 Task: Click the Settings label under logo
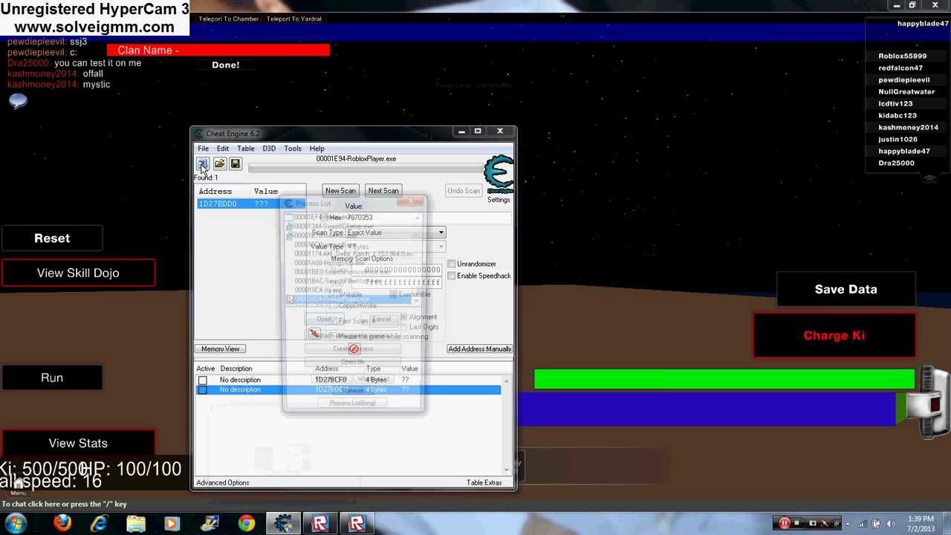(499, 200)
